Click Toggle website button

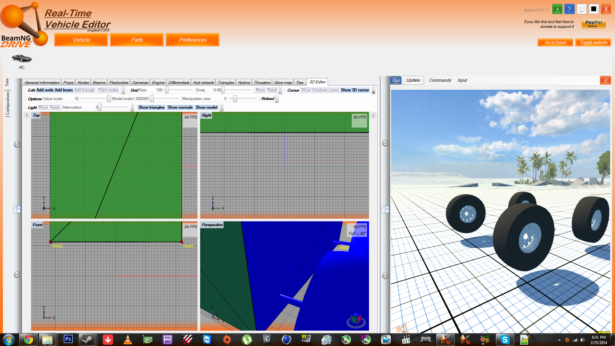pos(593,43)
